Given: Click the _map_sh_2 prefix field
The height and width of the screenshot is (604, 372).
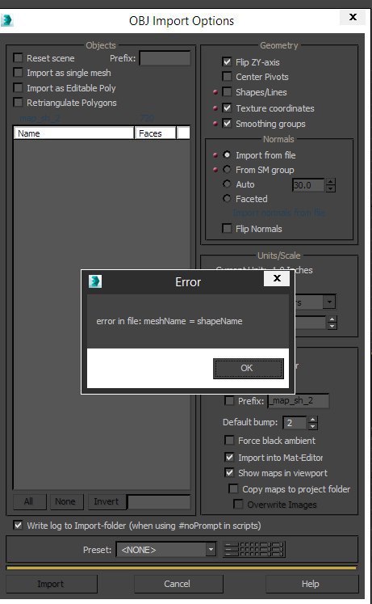Looking at the screenshot, I should [299, 400].
